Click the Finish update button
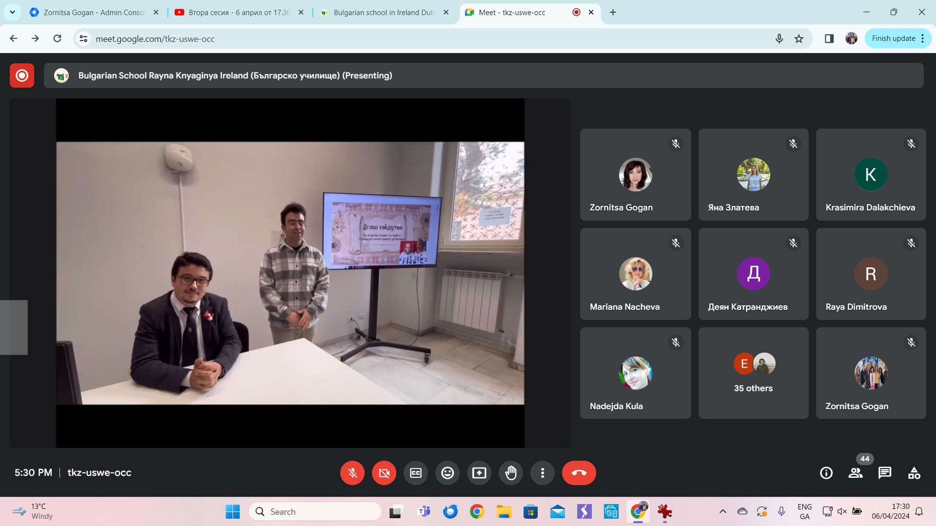 [893, 38]
